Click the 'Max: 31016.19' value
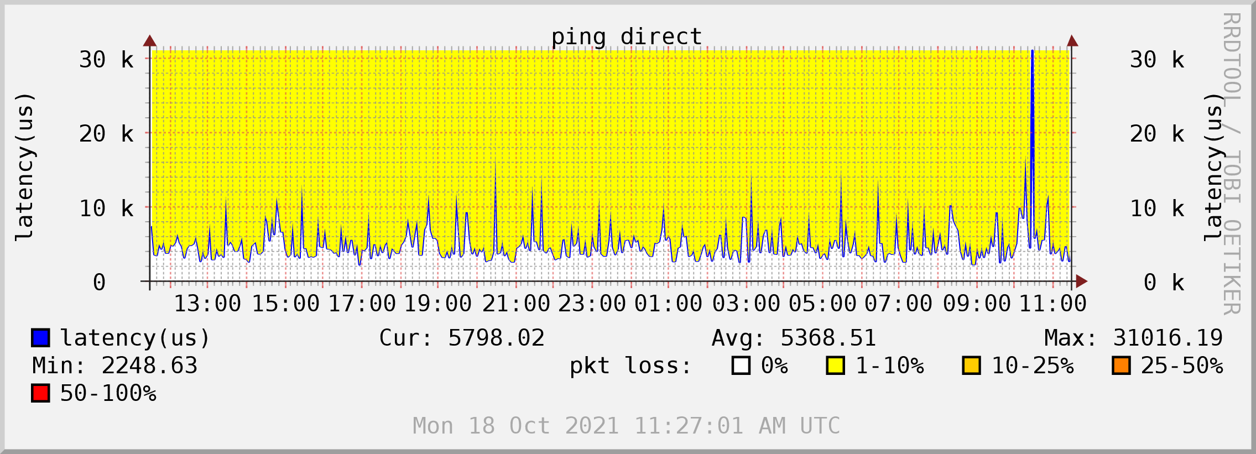The height and width of the screenshot is (454, 1256). coord(1134,338)
